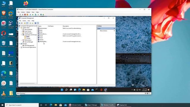Open the View menu in Computer Management

(29, 21)
